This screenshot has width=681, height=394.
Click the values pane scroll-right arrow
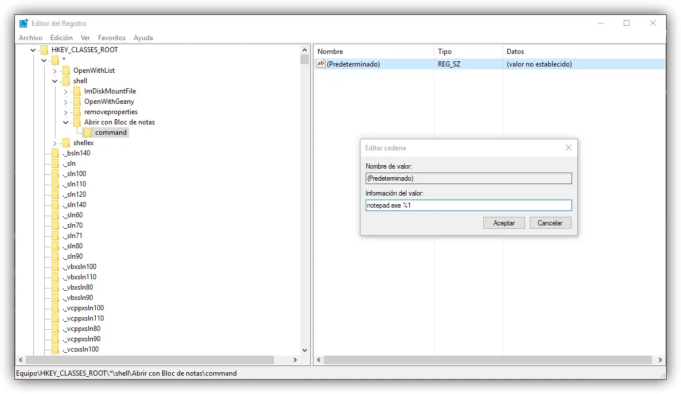[660, 360]
